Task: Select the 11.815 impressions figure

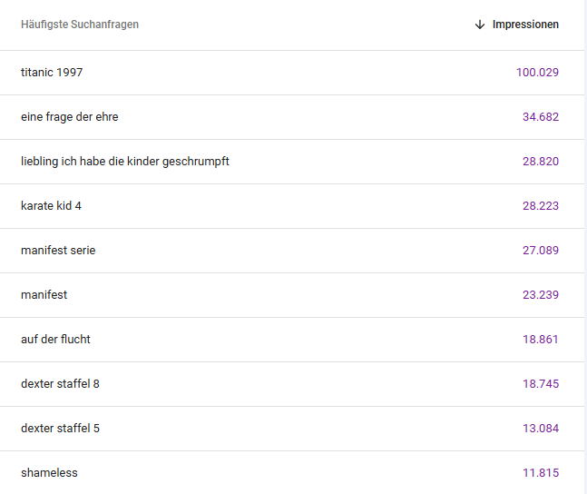Action: coord(540,472)
